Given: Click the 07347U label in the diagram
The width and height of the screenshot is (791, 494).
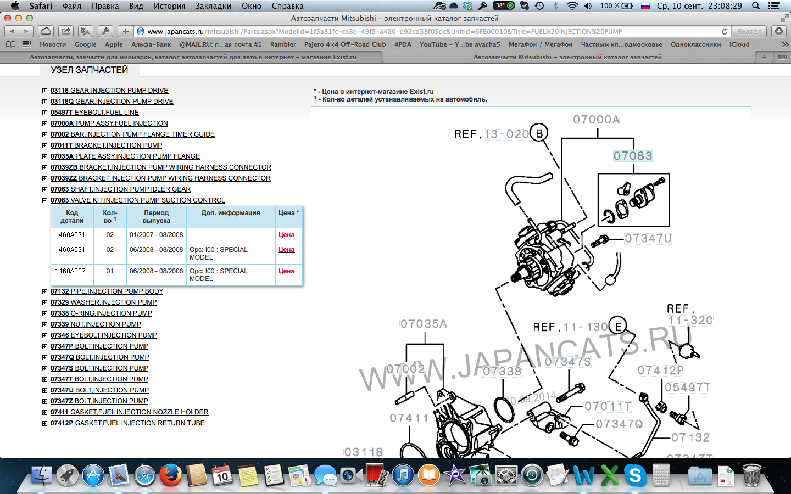Looking at the screenshot, I should (648, 238).
